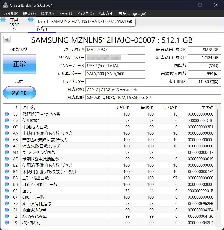Go to previous disk with left arrow
The image size is (224, 230).
click(x=7, y=40)
